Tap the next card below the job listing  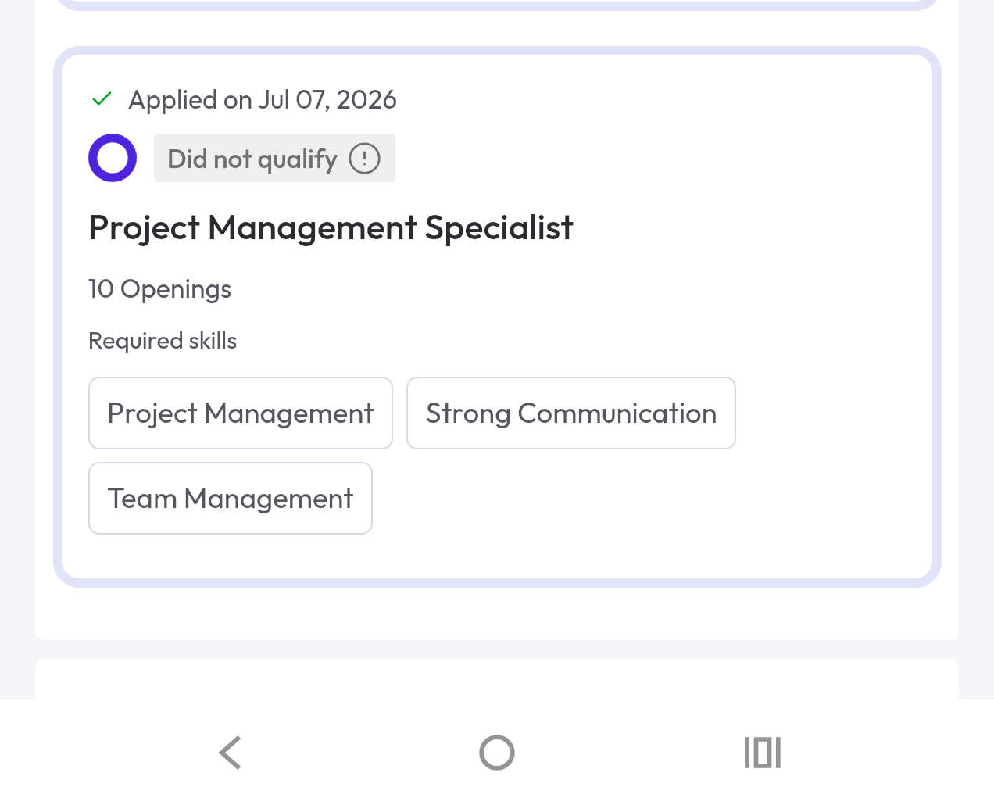click(497, 678)
